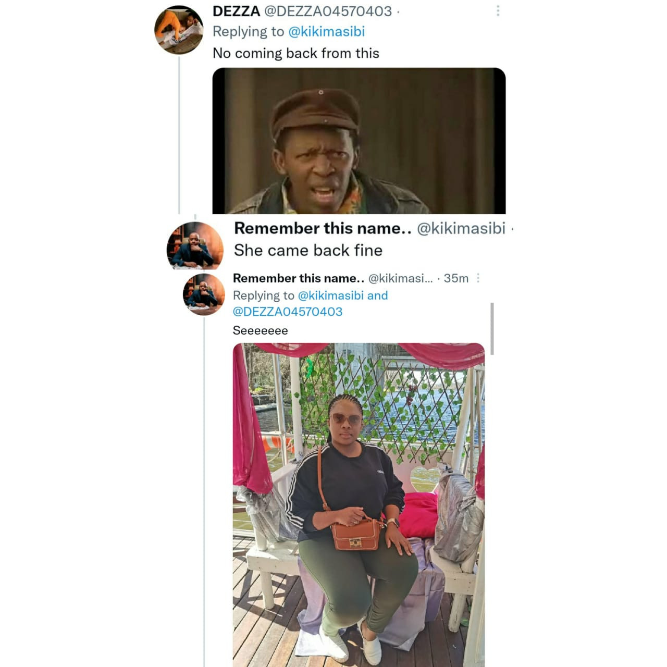Image resolution: width=667 pixels, height=667 pixels.
Task: Click the @kikimasibi handle above "She came back fine"
Action: (x=461, y=228)
